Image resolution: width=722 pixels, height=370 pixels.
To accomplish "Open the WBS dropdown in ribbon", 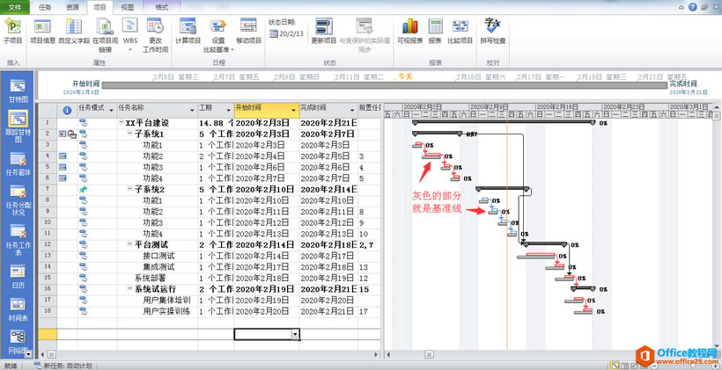I will (x=130, y=40).
